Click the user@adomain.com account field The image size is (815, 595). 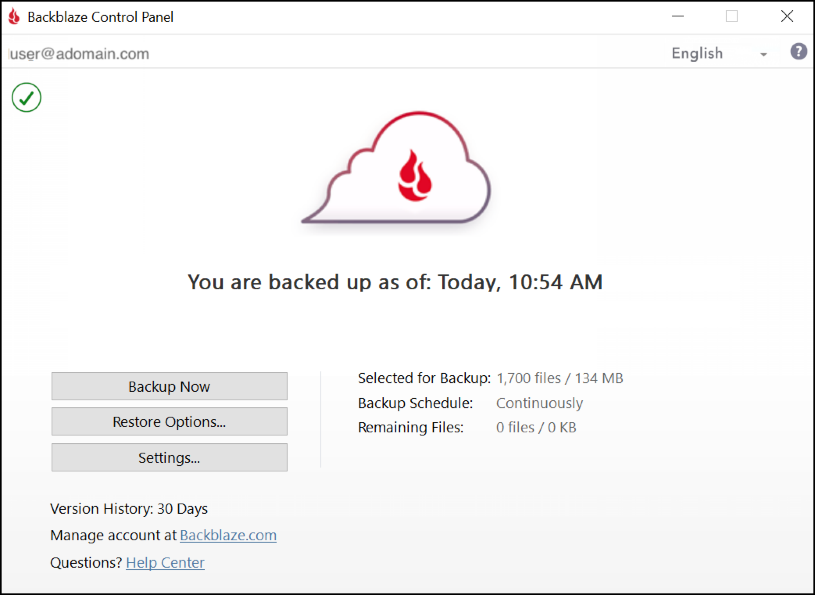[79, 54]
